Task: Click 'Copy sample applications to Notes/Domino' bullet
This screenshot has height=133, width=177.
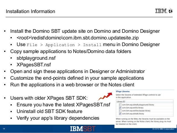Action: pos(71,52)
